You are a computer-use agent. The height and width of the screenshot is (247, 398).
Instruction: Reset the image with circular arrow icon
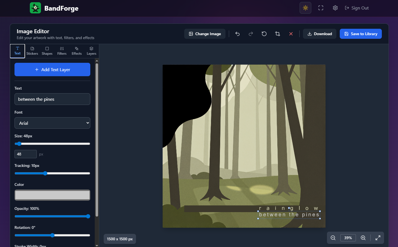(x=264, y=34)
